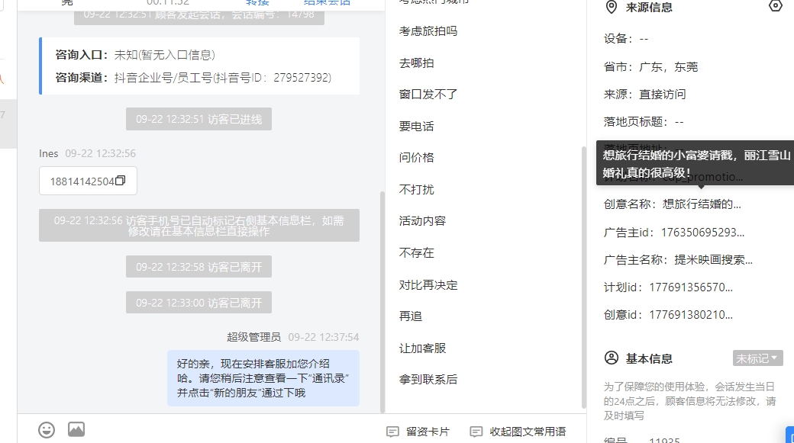
Task: Open the image upload icon
Action: (76, 429)
